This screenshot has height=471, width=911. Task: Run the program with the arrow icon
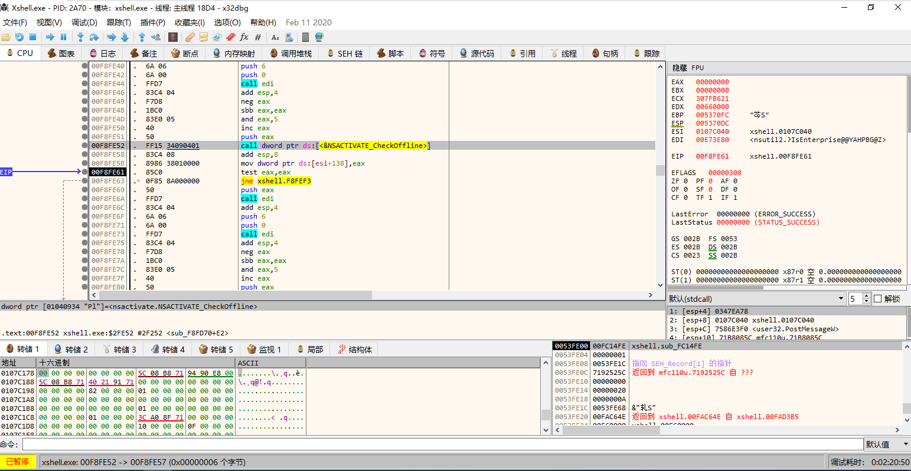click(x=50, y=37)
